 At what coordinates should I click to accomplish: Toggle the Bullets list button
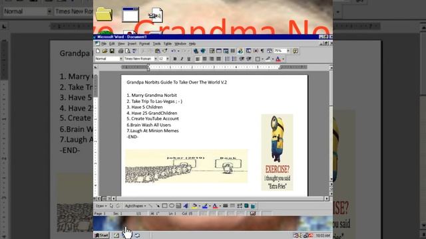coord(234,59)
